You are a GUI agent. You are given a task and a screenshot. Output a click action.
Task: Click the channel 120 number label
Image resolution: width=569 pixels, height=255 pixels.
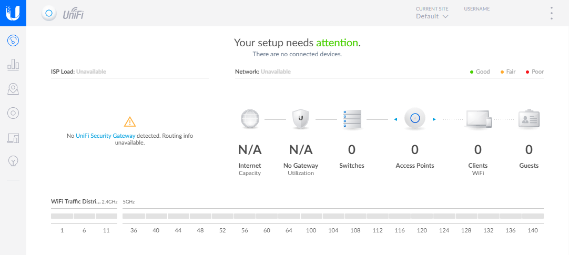422,230
